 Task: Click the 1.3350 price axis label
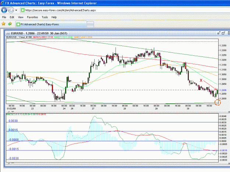click(223, 45)
